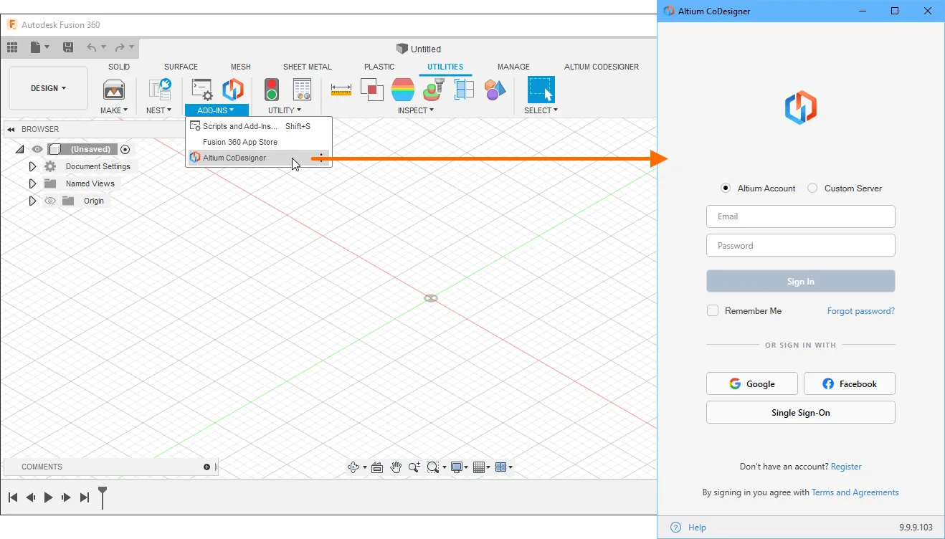Click the rainbow striped analysis icon
Image resolution: width=945 pixels, height=539 pixels.
click(403, 90)
